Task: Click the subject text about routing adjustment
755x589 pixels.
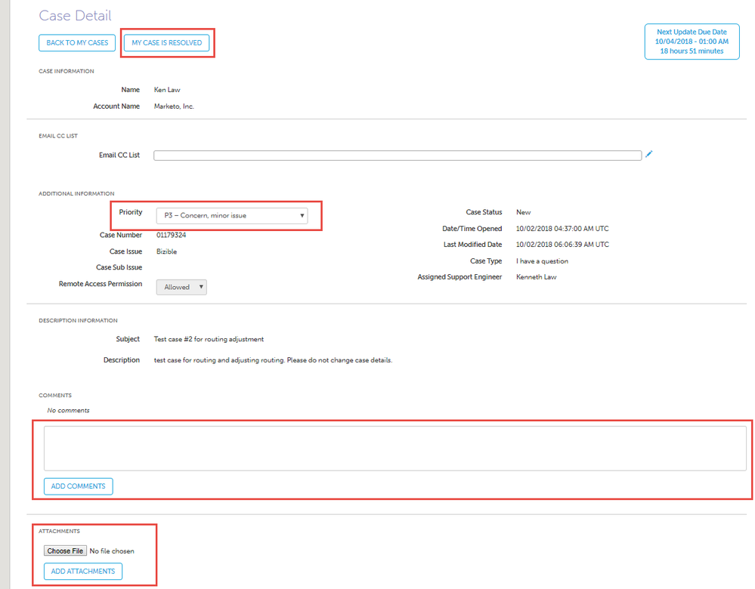Action: [x=209, y=339]
